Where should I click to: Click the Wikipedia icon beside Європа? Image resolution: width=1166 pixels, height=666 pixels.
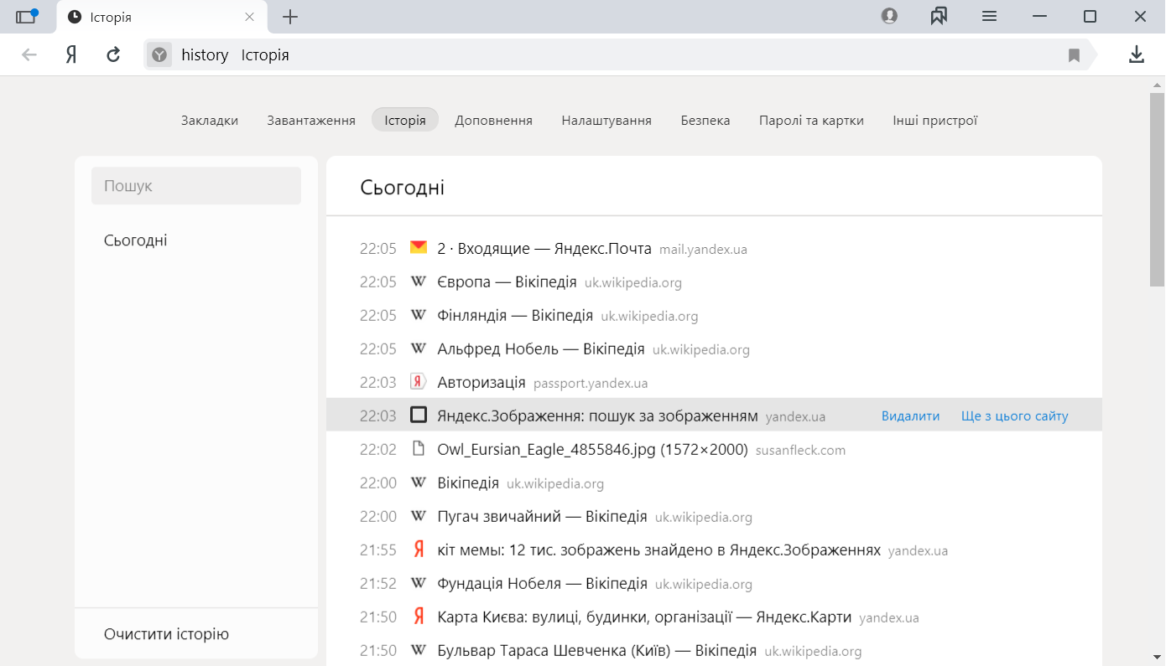tap(419, 281)
